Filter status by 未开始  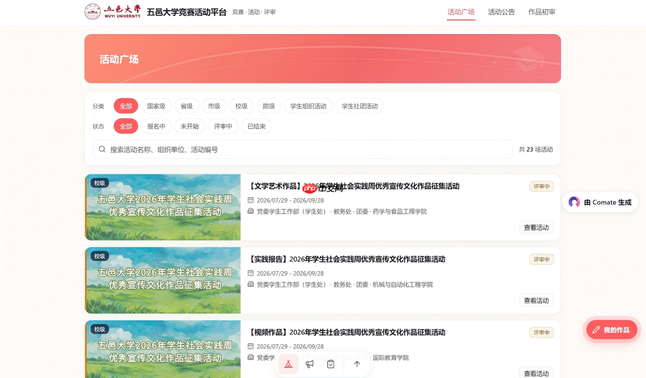190,126
